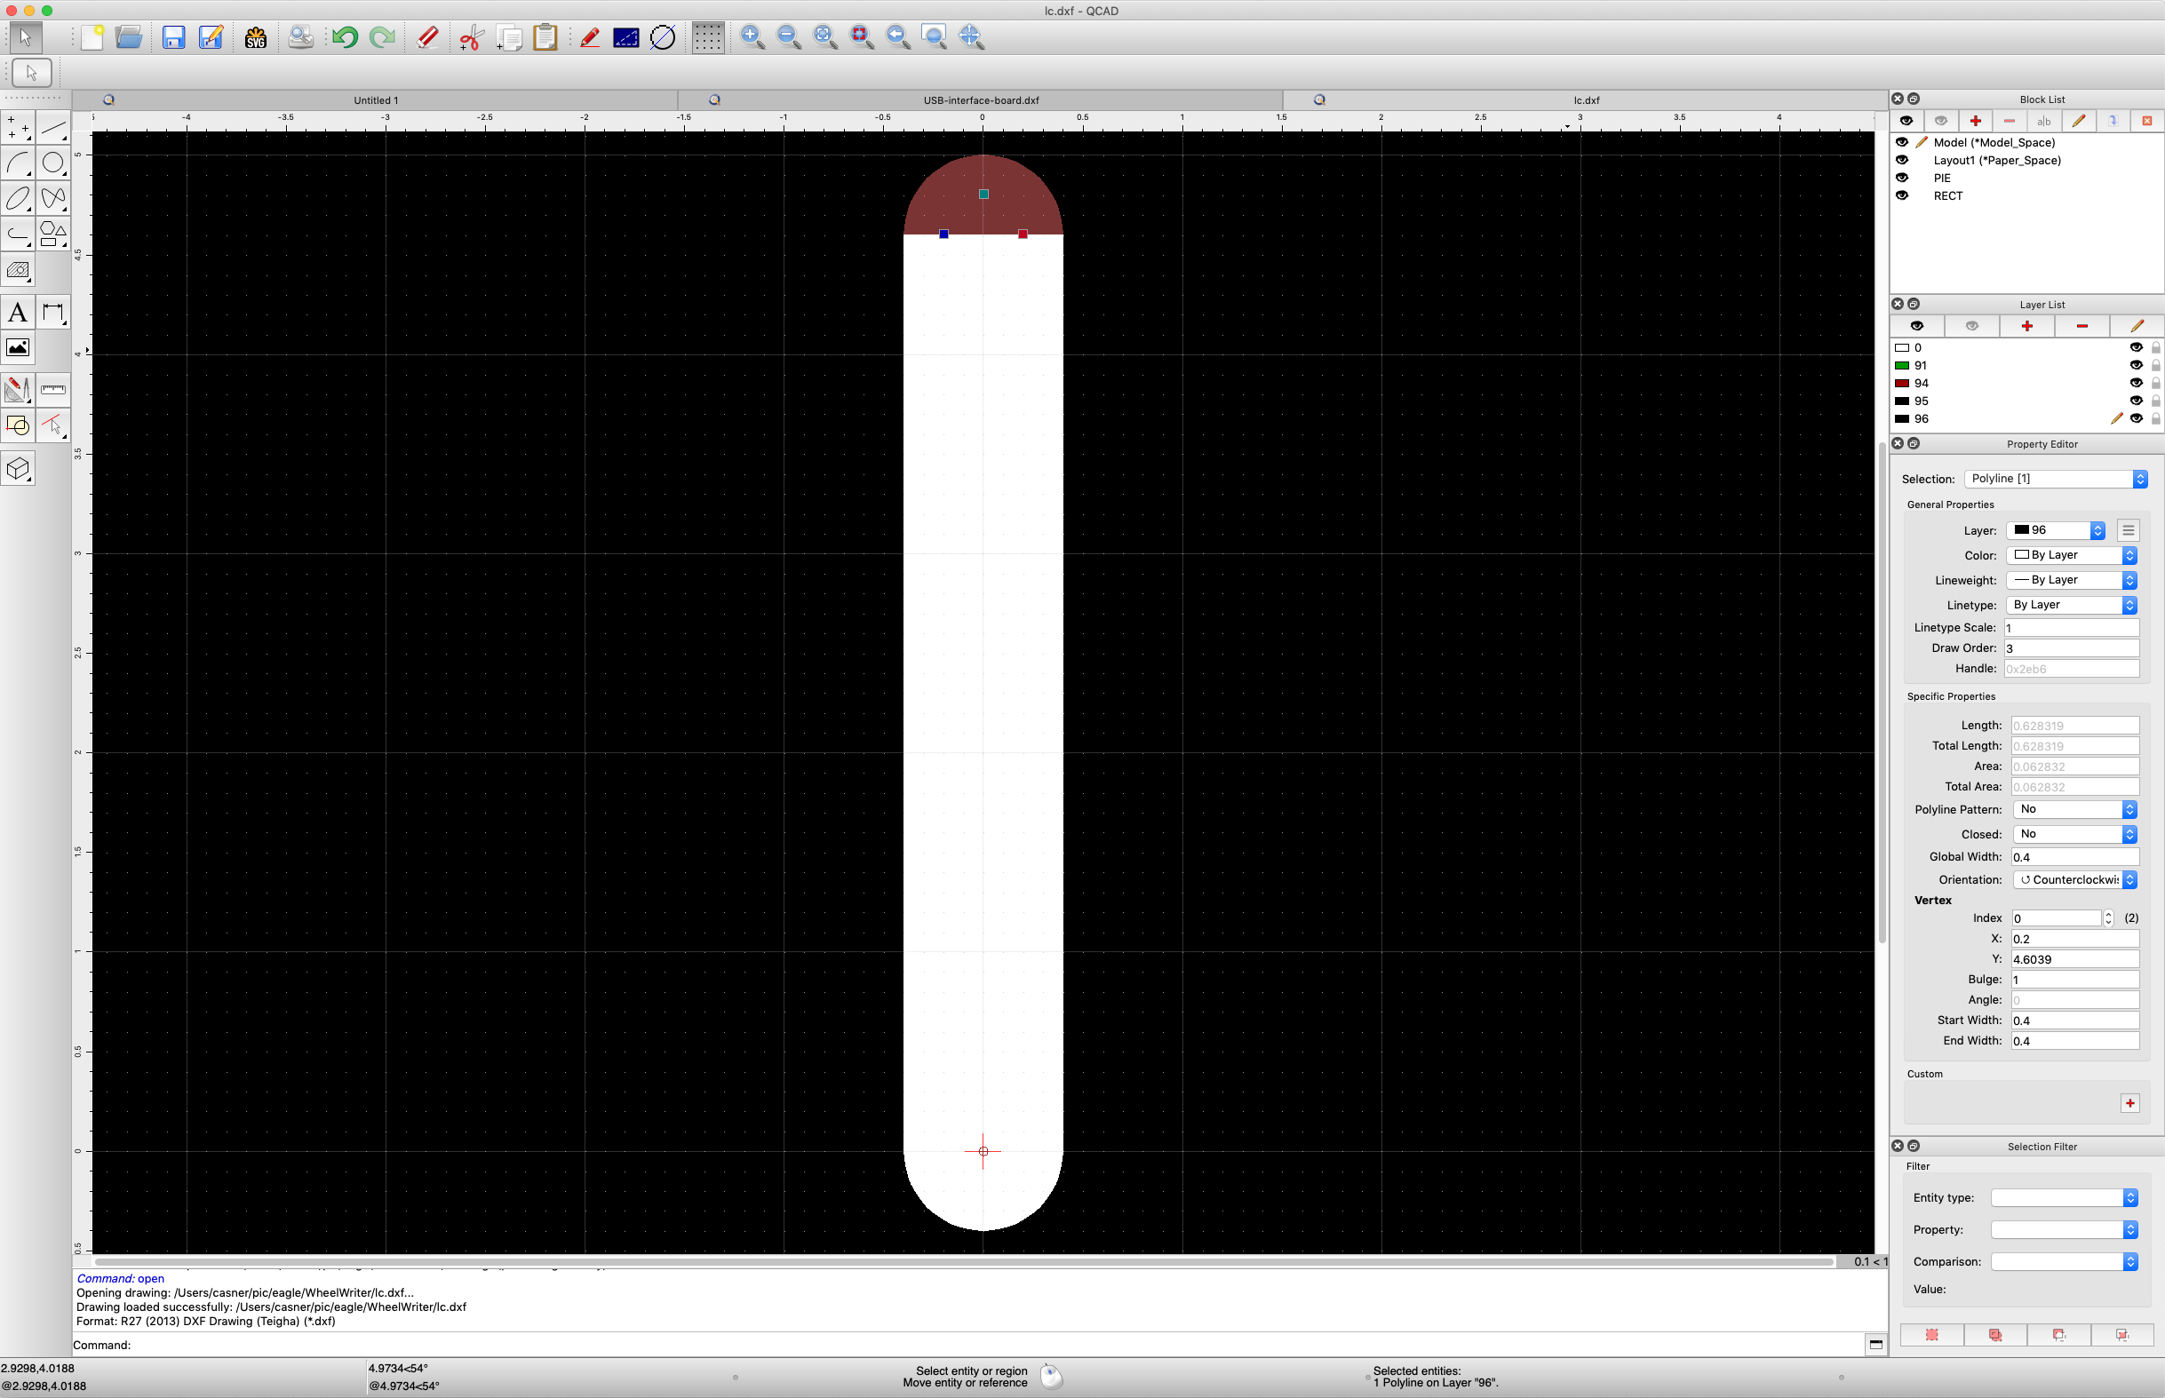
Task: Add a custom property with plus button
Action: [2129, 1103]
